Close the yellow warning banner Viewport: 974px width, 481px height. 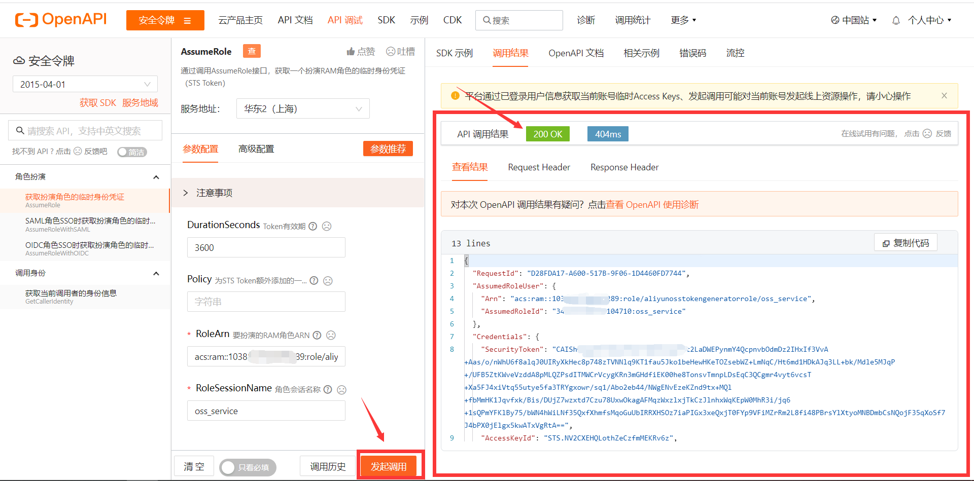(944, 95)
